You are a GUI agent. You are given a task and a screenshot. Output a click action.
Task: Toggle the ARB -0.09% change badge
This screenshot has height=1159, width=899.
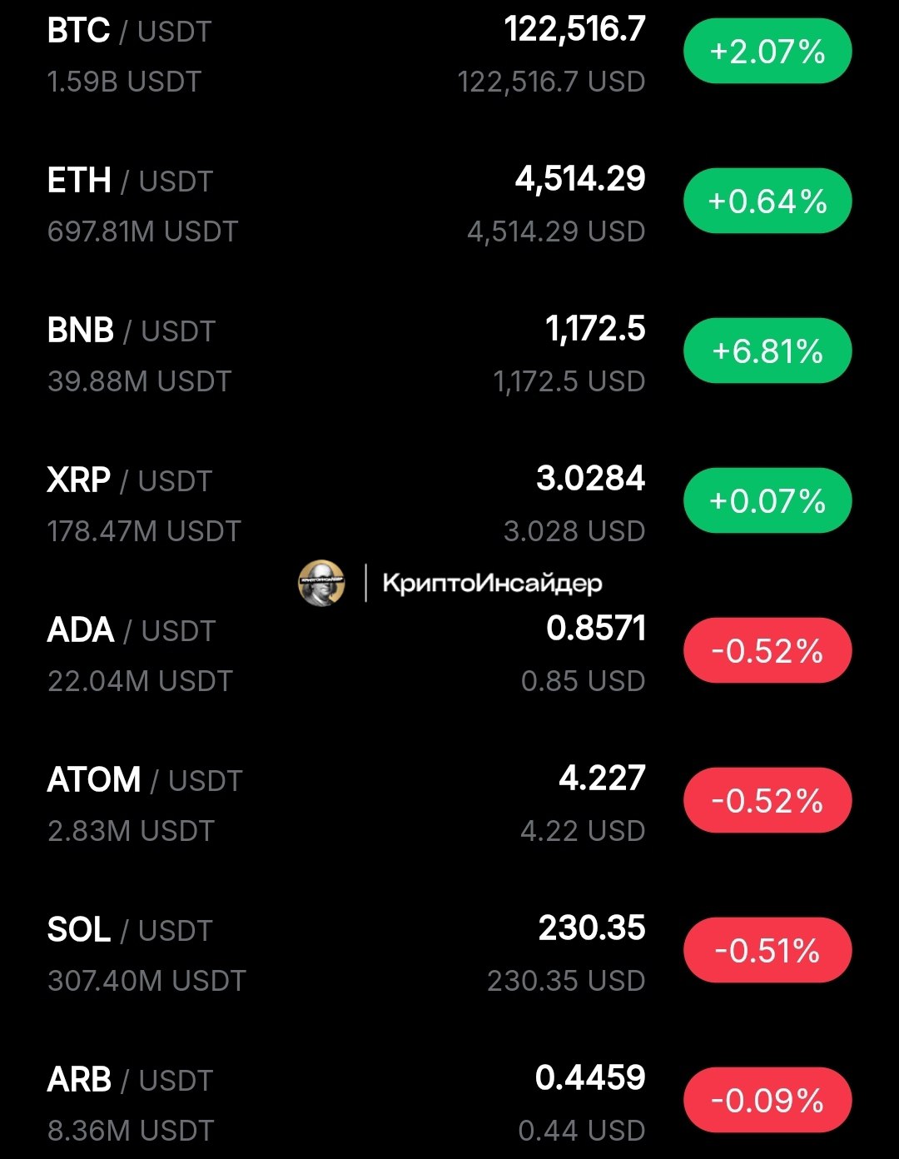pyautogui.click(x=767, y=1101)
